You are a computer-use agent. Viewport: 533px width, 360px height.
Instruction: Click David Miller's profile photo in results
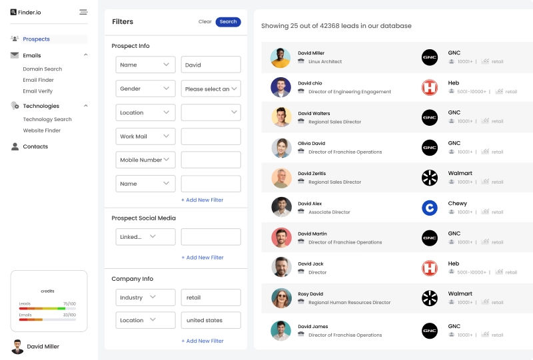pos(280,58)
